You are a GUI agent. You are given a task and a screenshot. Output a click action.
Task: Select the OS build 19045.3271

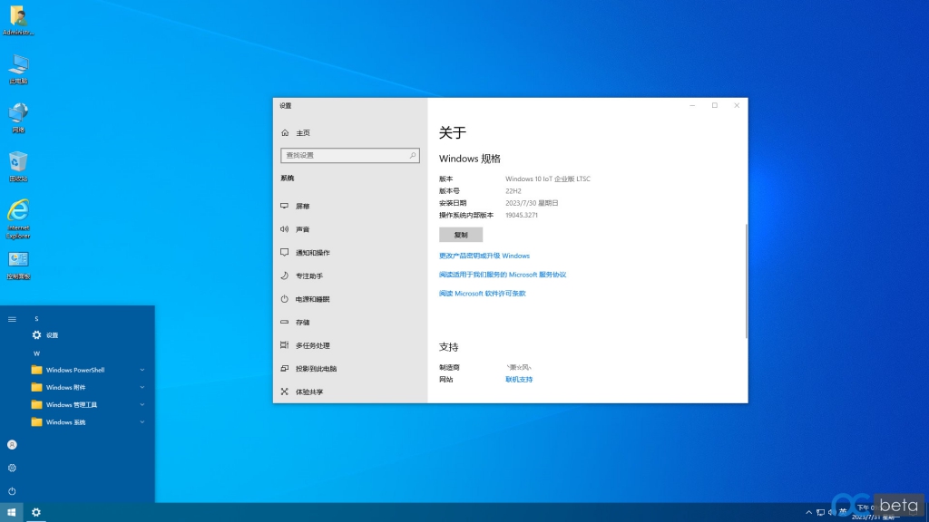[522, 216]
